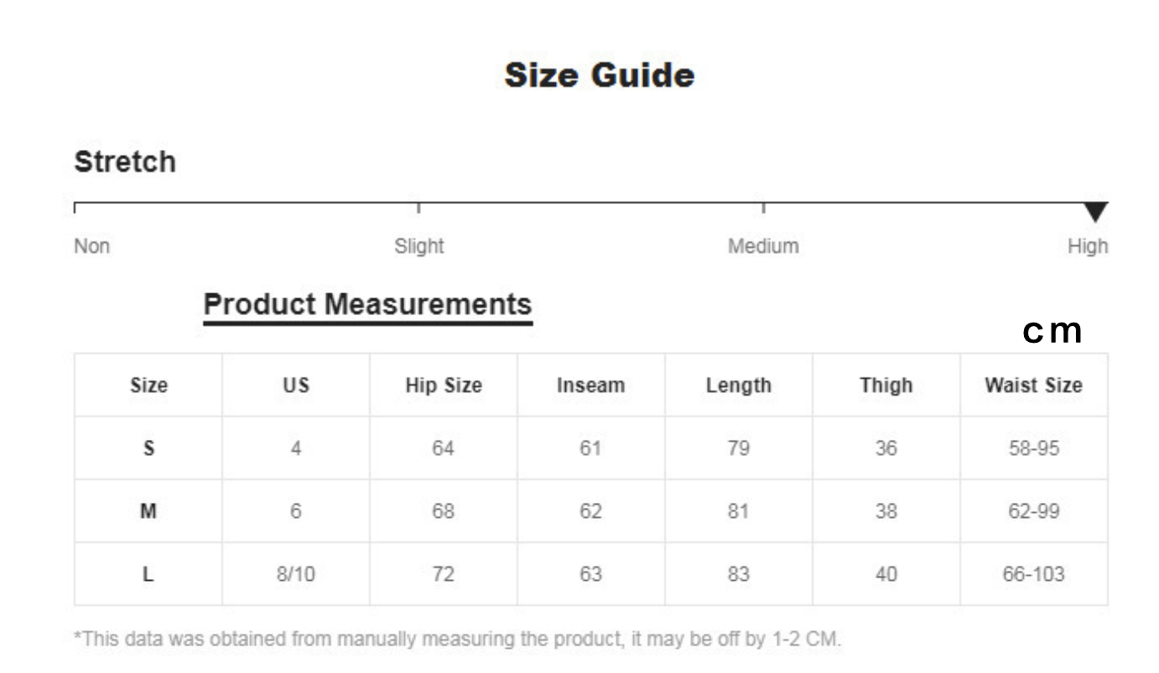Image resolution: width=1159 pixels, height=673 pixels.
Task: Select the M size row label
Action: (x=148, y=511)
